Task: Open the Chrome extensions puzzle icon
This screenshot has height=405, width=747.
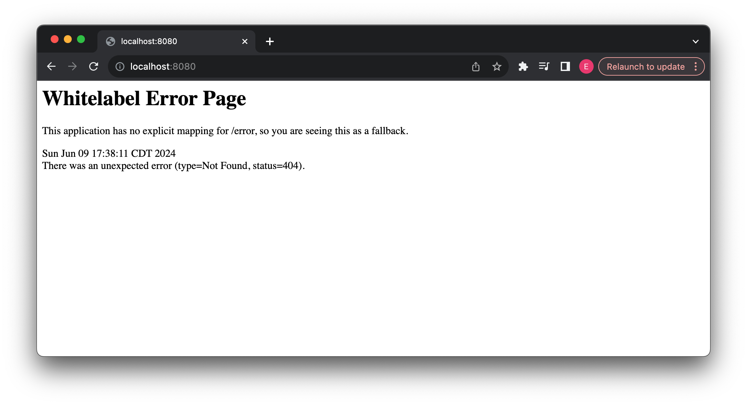Action: (x=523, y=66)
